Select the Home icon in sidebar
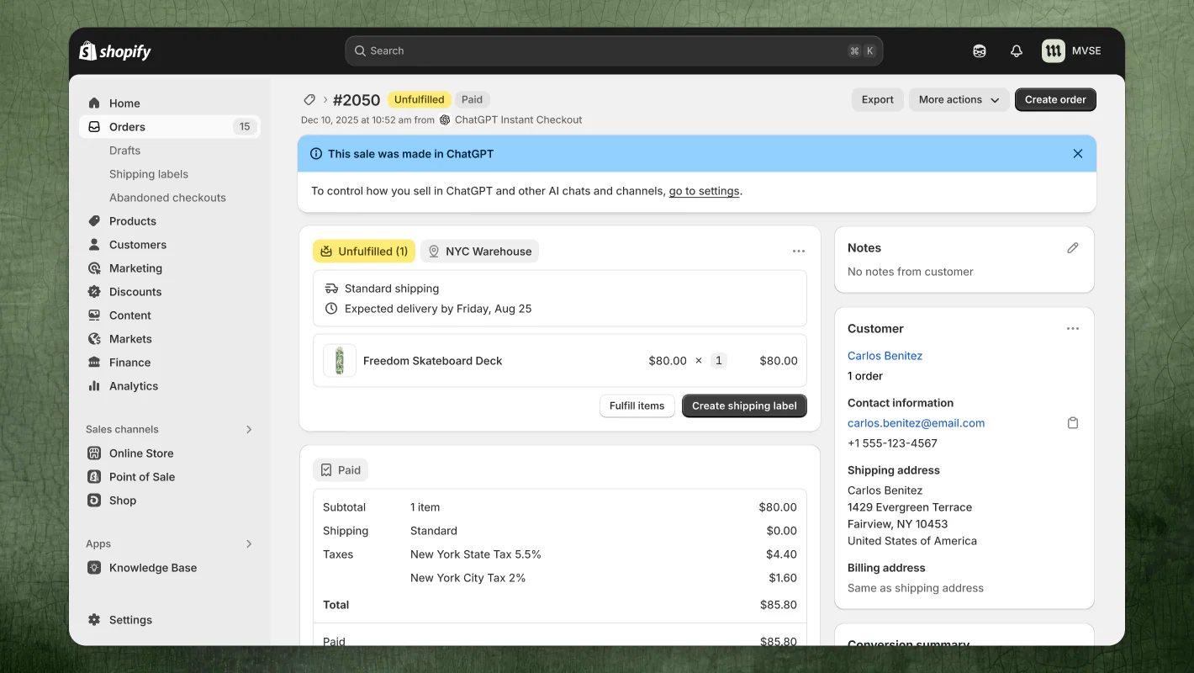This screenshot has height=673, width=1194. tap(94, 103)
